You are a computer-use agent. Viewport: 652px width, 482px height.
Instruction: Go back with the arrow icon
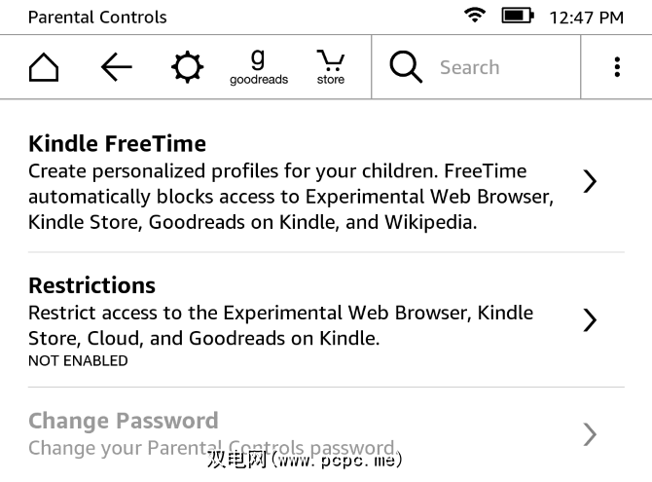[x=116, y=67]
